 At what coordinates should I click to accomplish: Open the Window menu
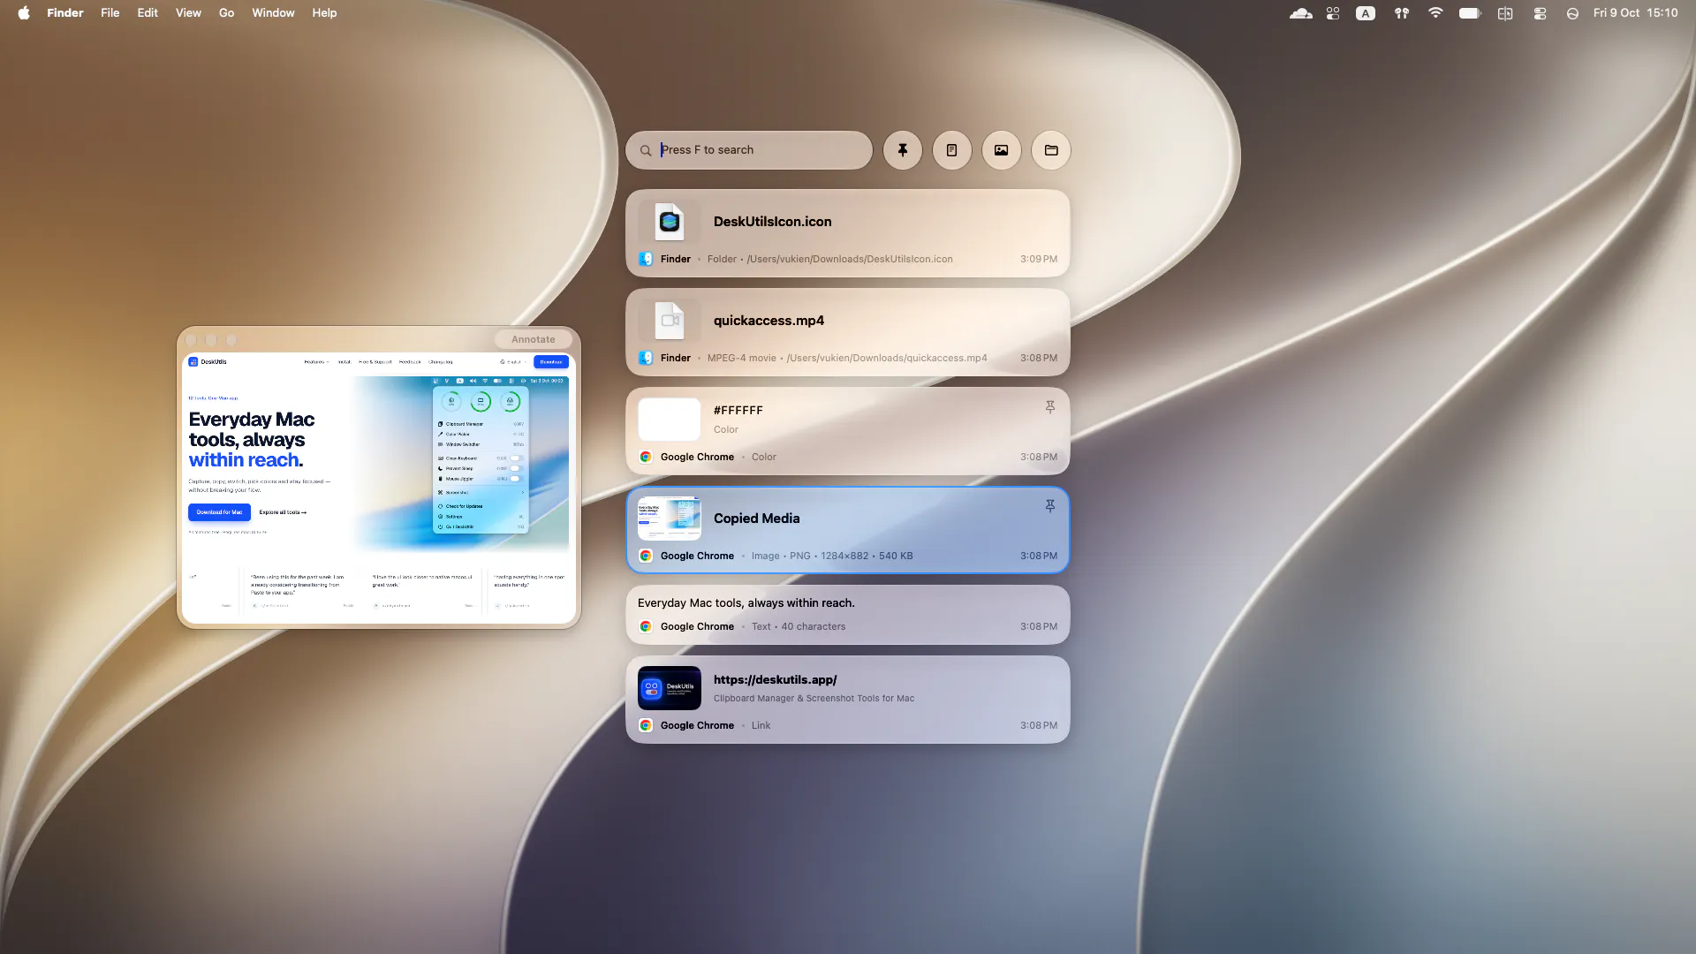point(273,13)
